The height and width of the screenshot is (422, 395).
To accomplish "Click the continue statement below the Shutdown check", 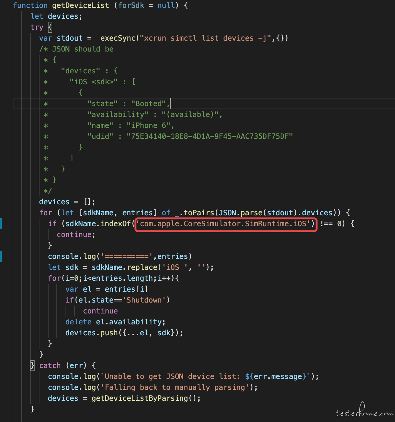I will (x=100, y=311).
